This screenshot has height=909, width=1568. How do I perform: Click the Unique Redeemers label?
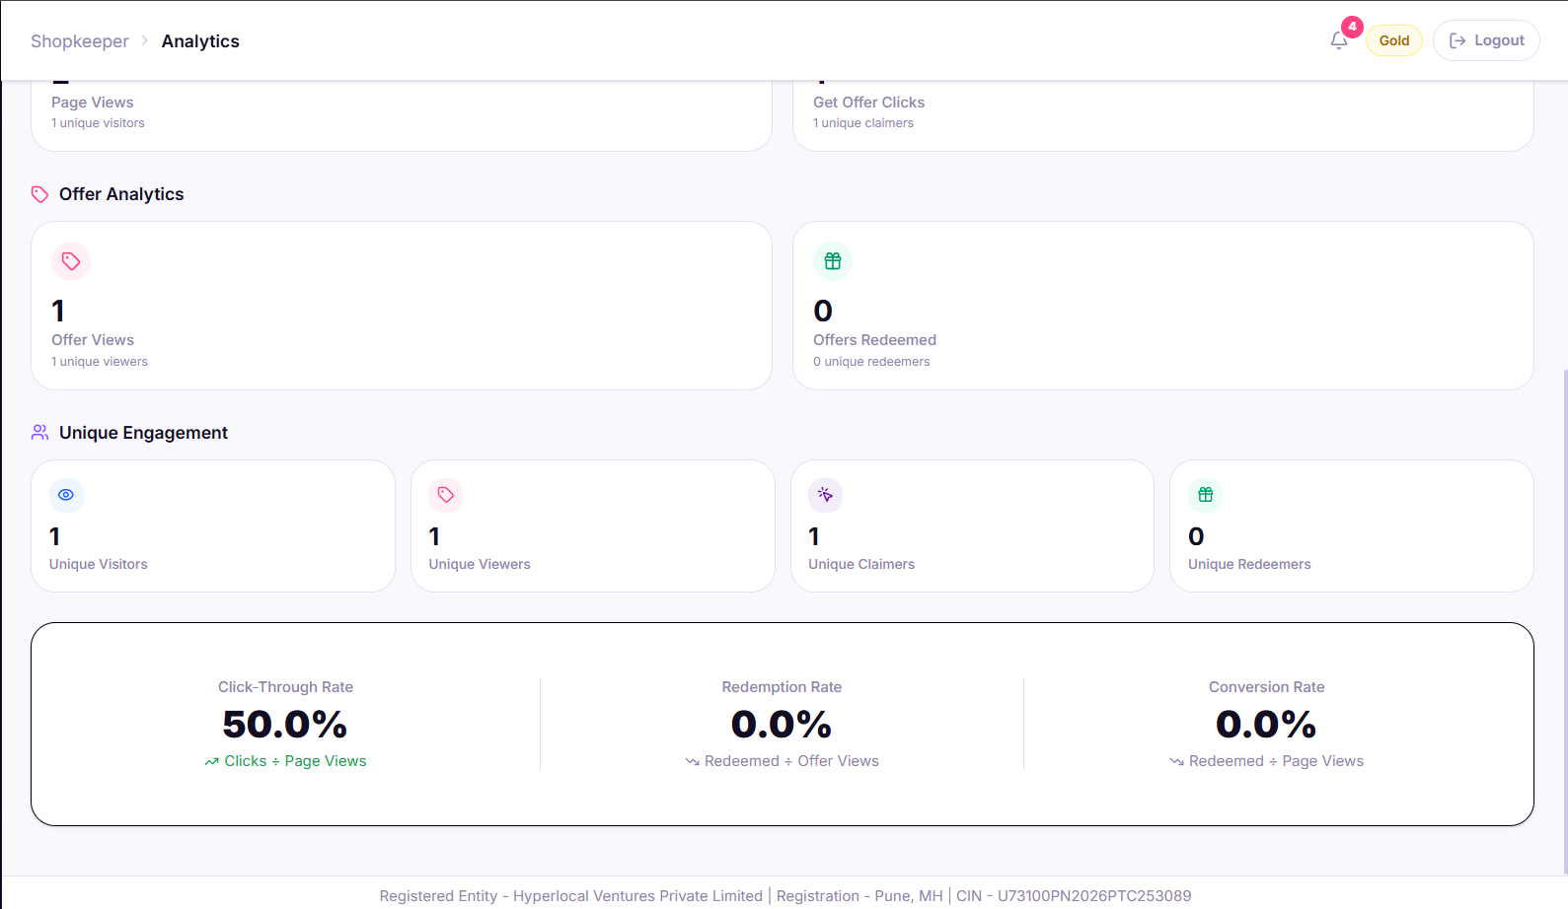[x=1249, y=565]
